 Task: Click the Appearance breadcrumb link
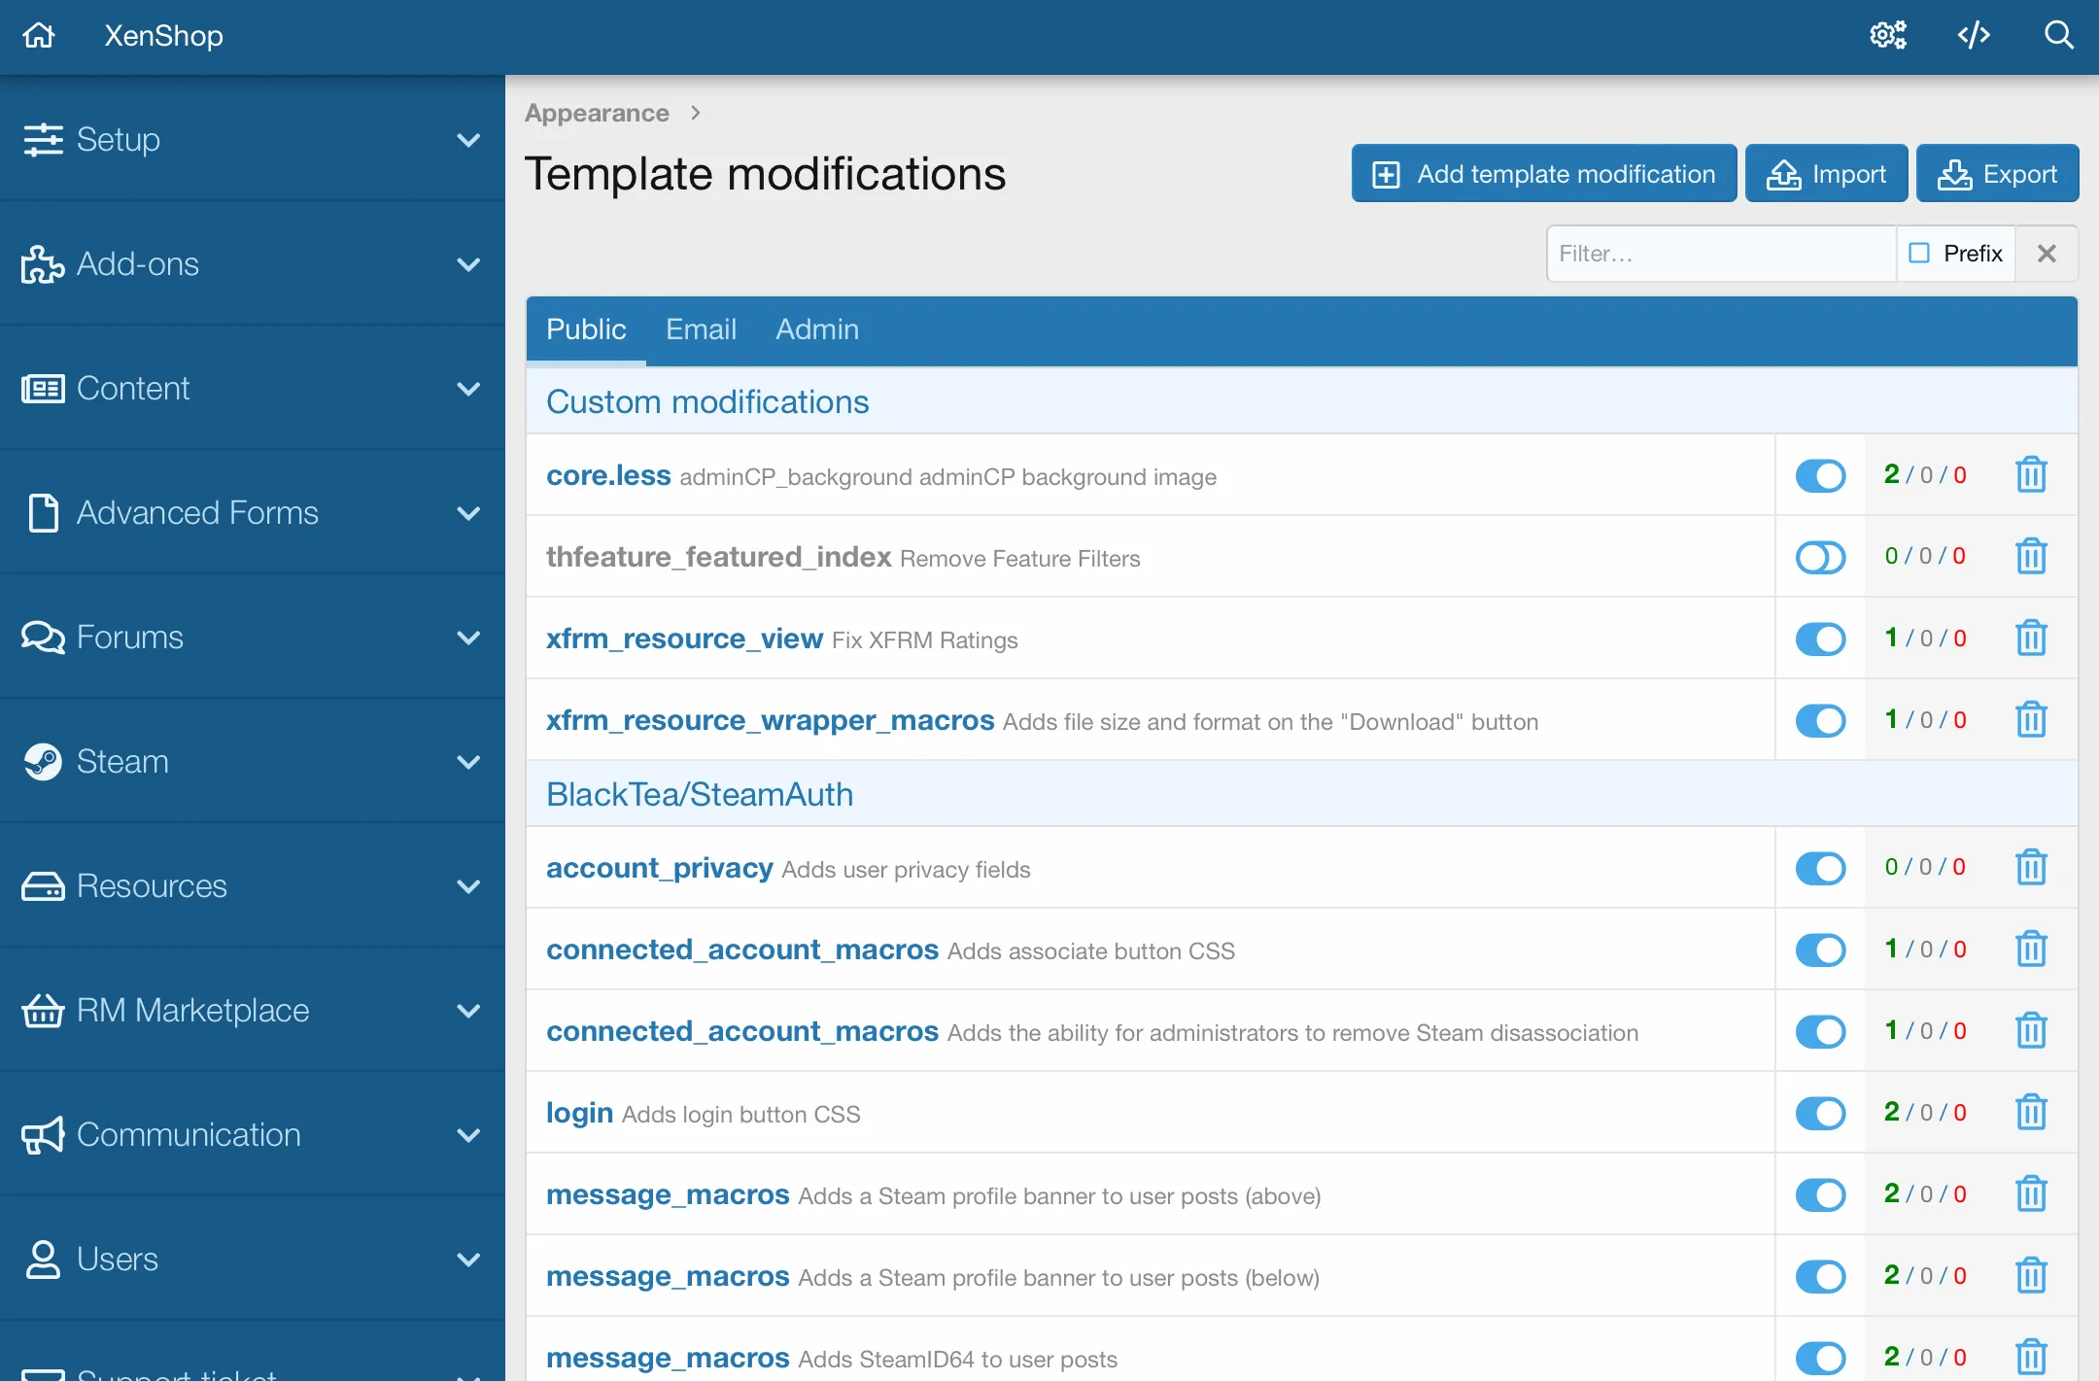point(598,113)
